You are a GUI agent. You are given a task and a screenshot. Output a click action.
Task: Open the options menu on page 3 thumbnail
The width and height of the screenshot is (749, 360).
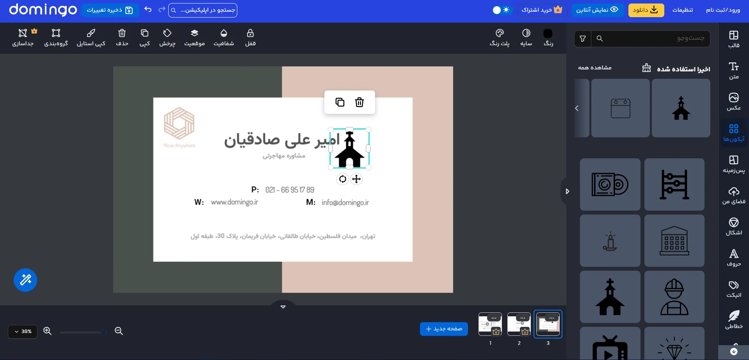pyautogui.click(x=552, y=318)
